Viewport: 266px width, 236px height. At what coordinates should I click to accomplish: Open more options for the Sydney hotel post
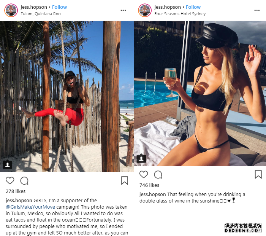(257, 10)
